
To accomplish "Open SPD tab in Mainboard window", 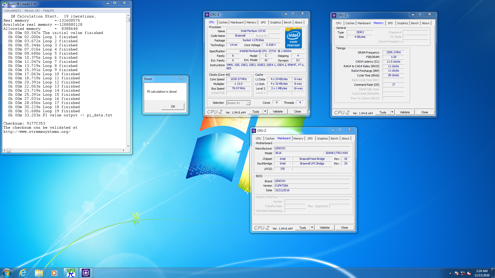I will point(310,138).
